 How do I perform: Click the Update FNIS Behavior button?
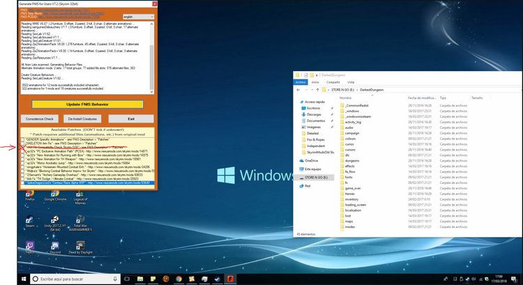pos(87,105)
